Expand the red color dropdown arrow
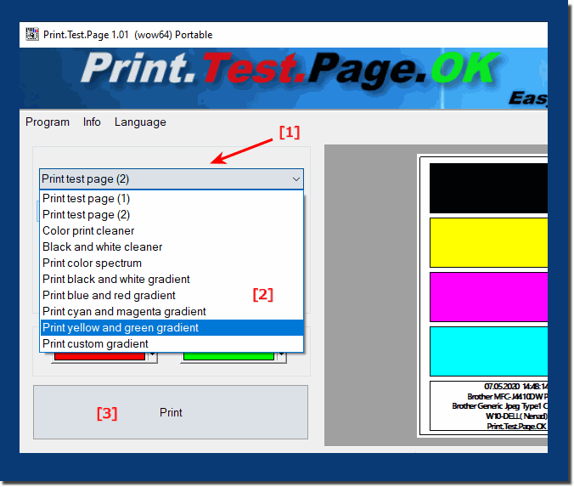574x487 pixels. pos(152,357)
